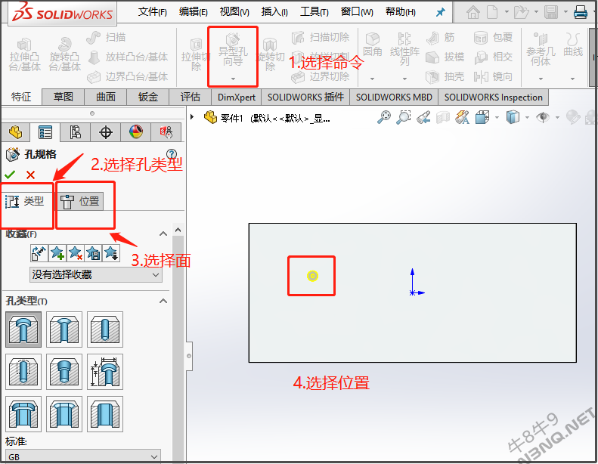Image resolution: width=598 pixels, height=464 pixels.
Task: Expand the 参考几何体 dropdown arrow
Action: tap(541, 79)
